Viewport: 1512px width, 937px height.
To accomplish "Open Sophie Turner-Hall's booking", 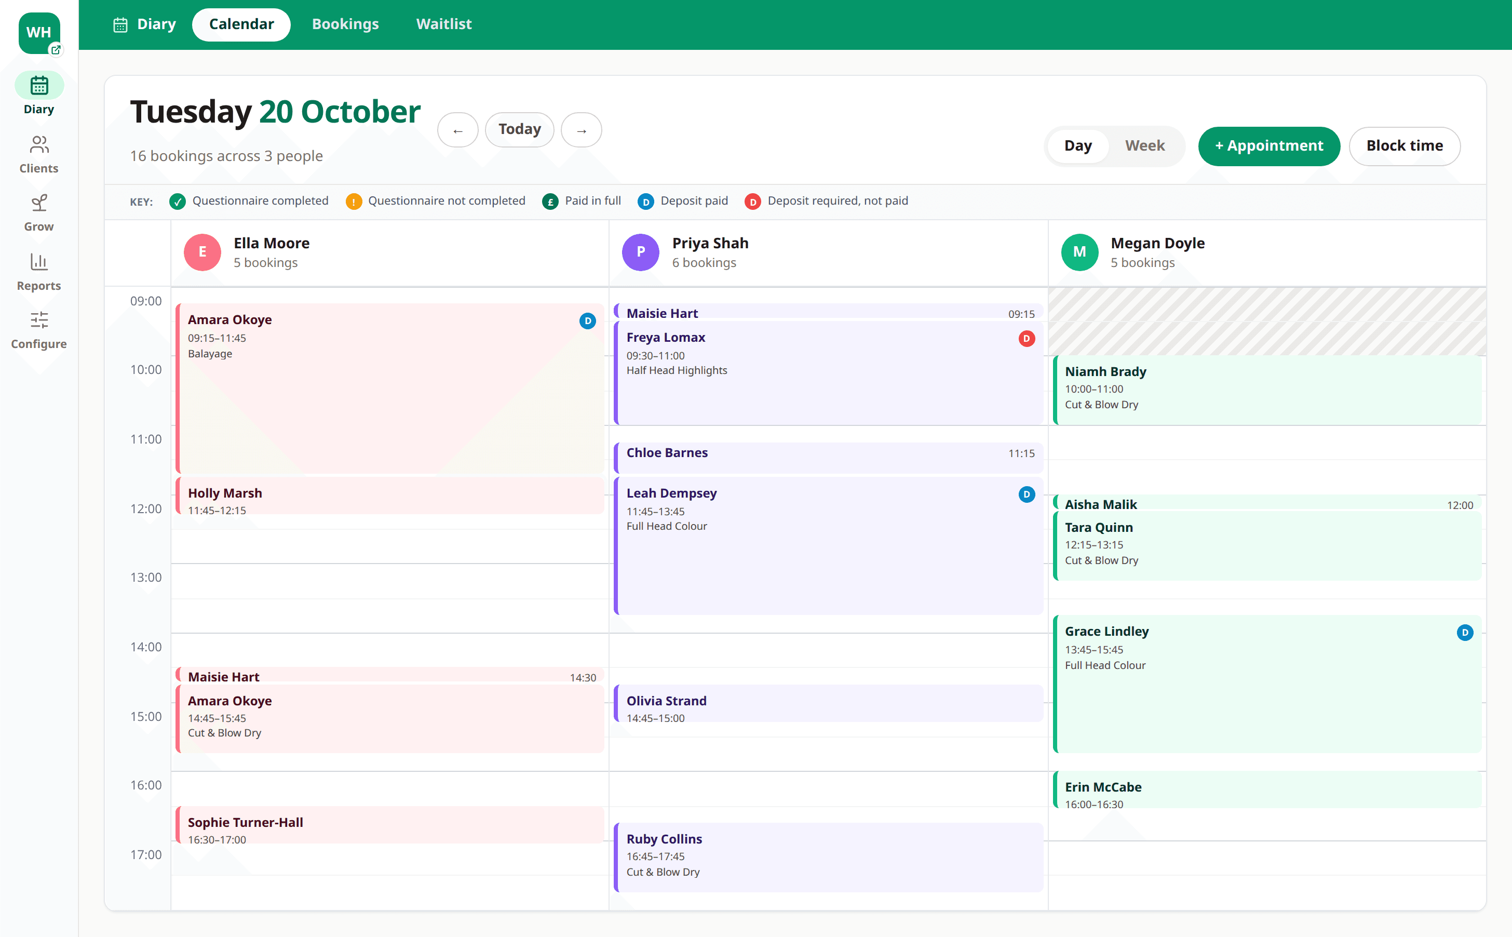I will (389, 825).
